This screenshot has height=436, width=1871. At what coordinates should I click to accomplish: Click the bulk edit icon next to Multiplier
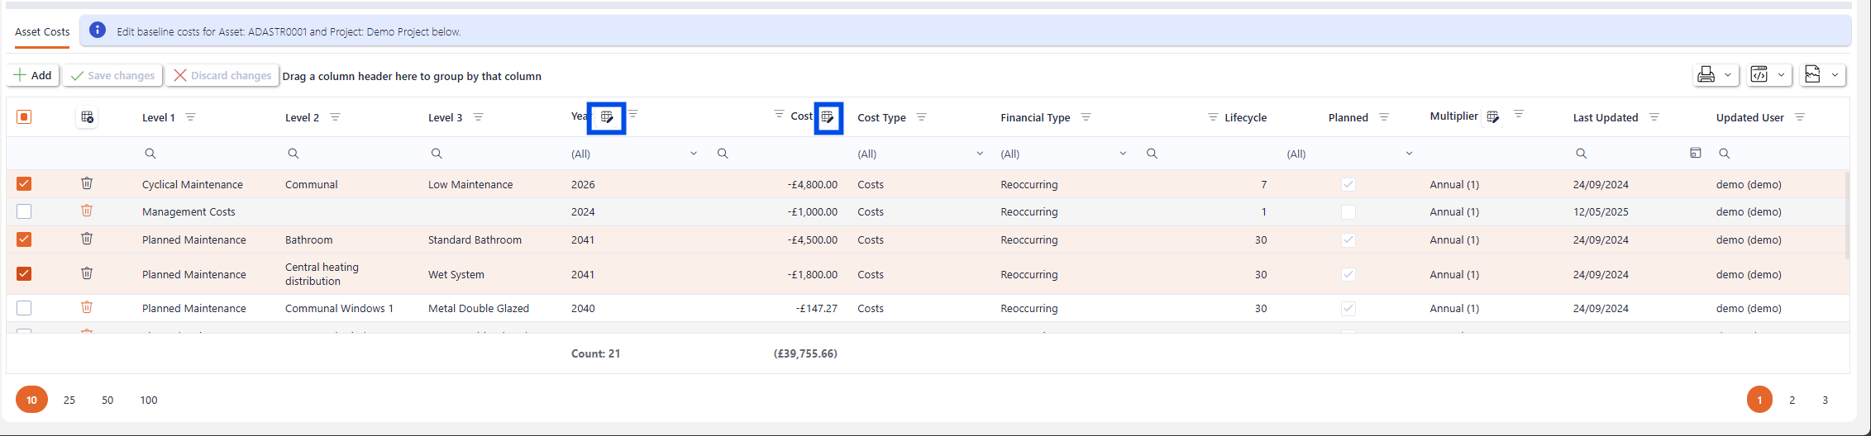[x=1492, y=117]
